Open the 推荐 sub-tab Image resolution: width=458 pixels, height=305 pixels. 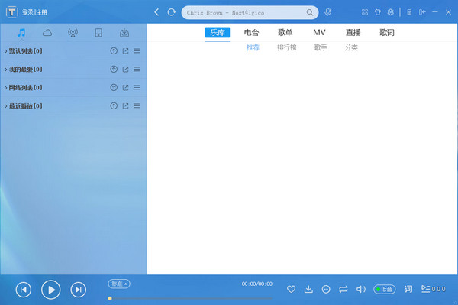(x=253, y=47)
